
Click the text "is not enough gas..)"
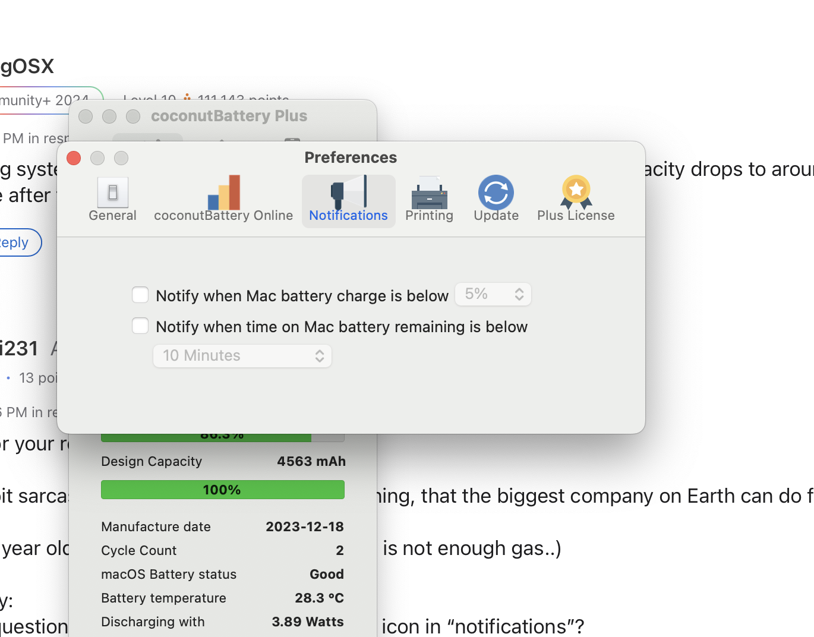tap(472, 548)
